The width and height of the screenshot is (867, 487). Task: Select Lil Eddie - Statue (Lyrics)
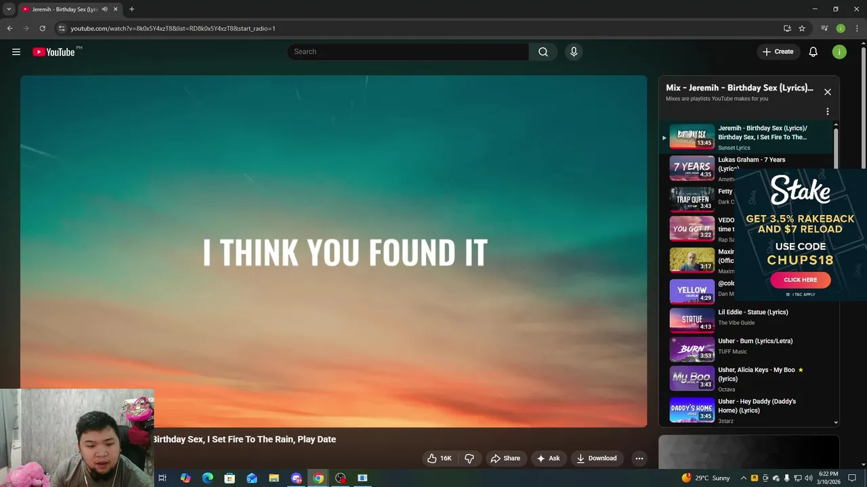pyautogui.click(x=753, y=312)
